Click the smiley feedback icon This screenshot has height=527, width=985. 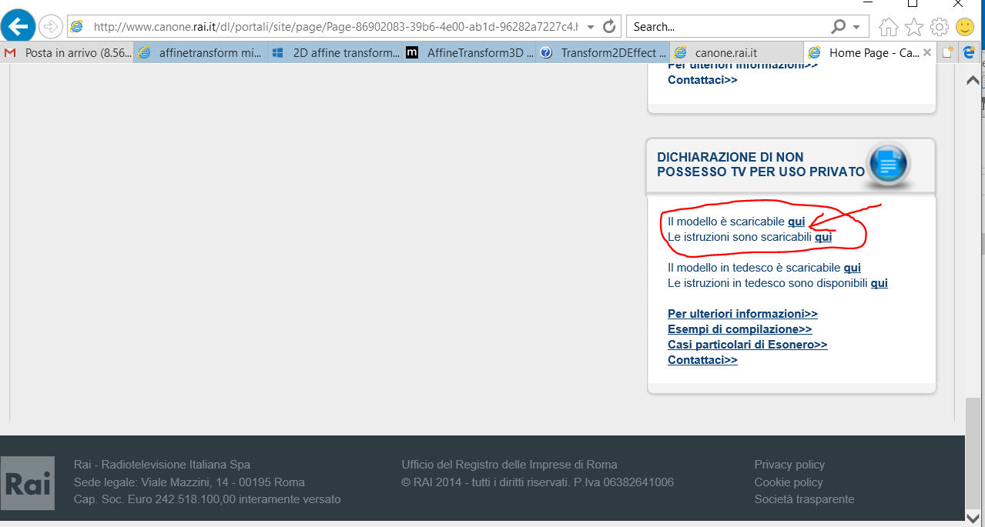click(x=965, y=28)
